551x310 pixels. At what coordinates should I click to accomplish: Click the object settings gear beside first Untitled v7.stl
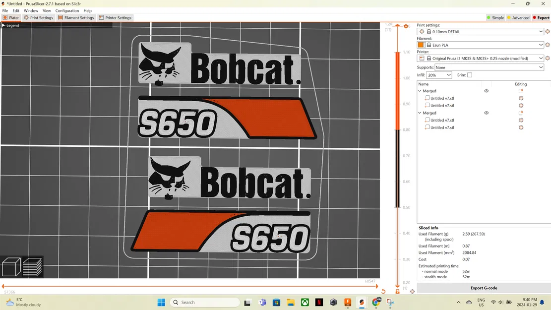[521, 98]
